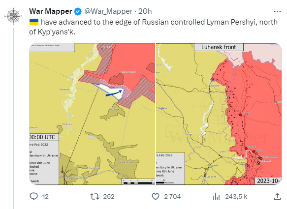Viewport: 287px width, 209px height.
Task: Open the Luhansk front map image
Action: (219, 114)
